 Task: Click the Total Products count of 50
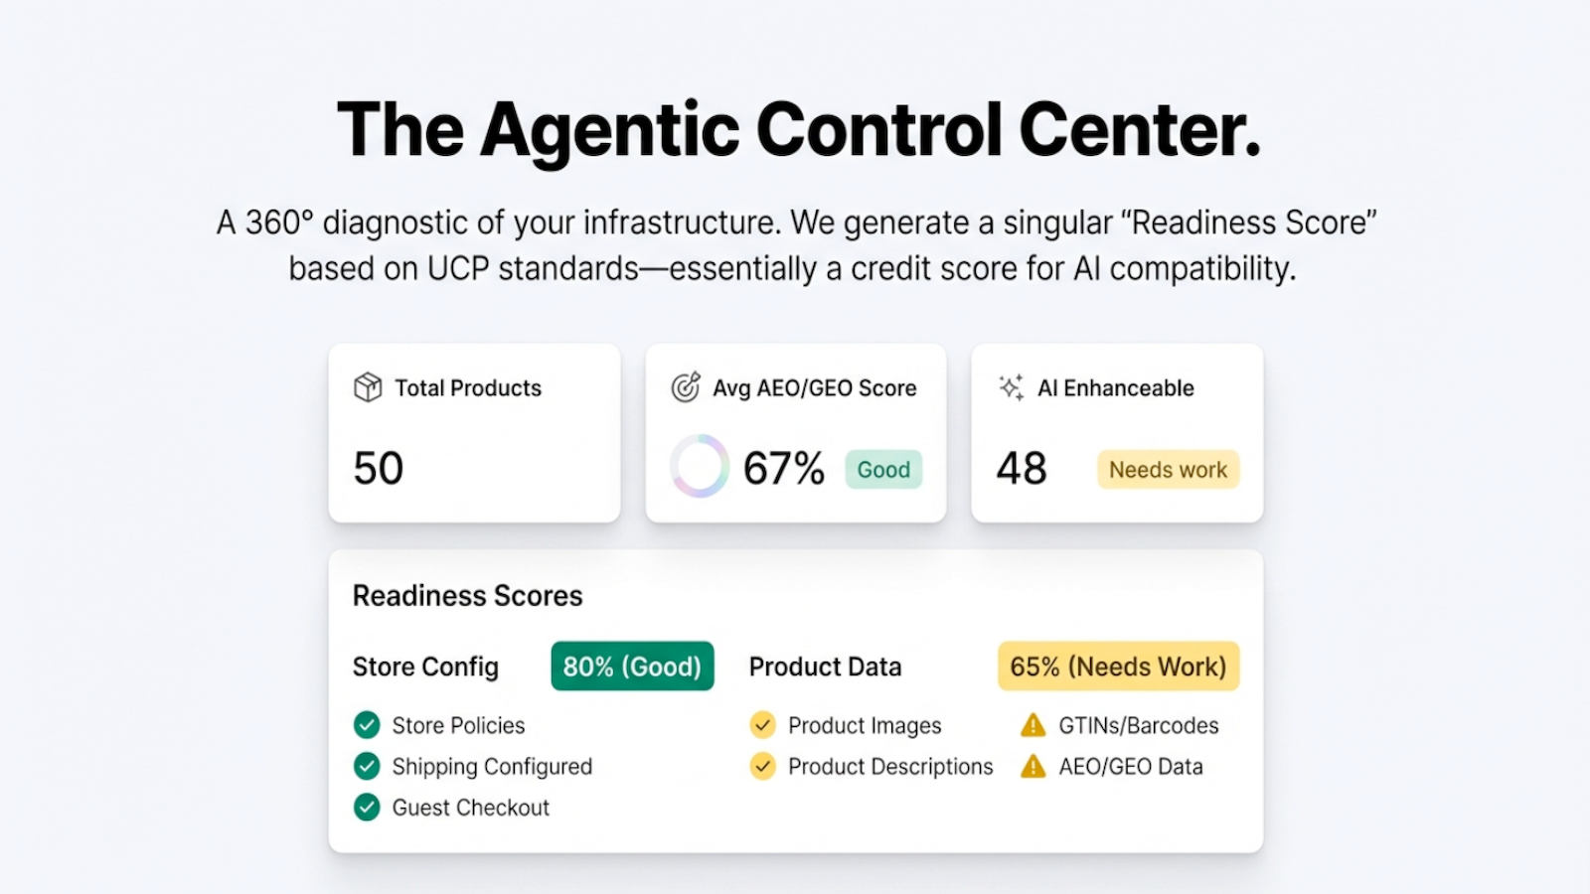pos(378,467)
